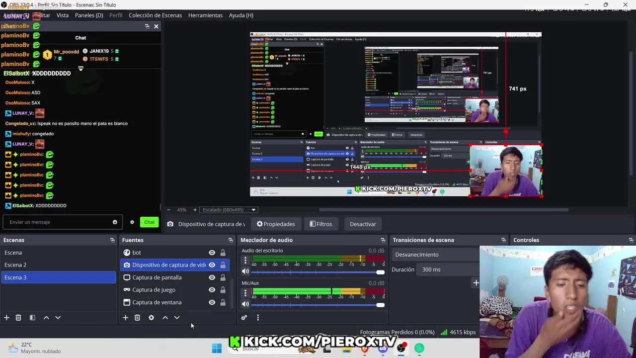Zoom out the preview with minus
The height and width of the screenshot is (358, 636).
pyautogui.click(x=168, y=210)
